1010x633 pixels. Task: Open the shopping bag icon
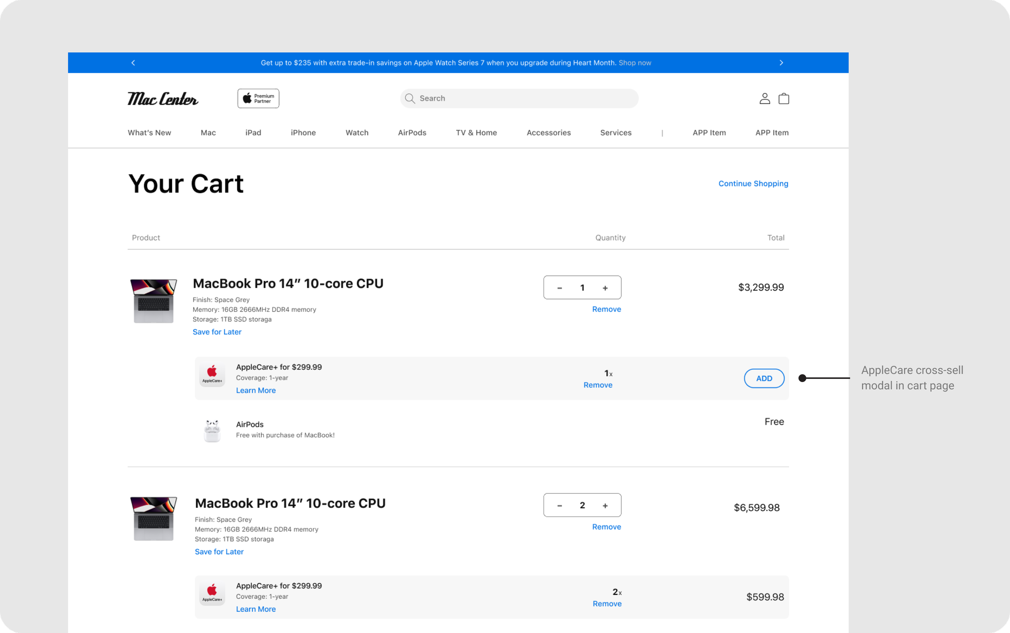pos(784,98)
